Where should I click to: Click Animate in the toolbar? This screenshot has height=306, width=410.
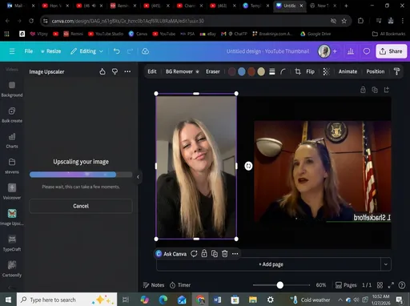[x=348, y=71]
